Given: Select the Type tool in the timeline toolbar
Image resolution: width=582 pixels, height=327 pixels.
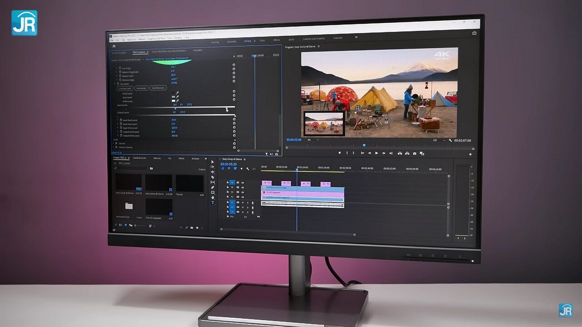Looking at the screenshot, I should click(212, 203).
